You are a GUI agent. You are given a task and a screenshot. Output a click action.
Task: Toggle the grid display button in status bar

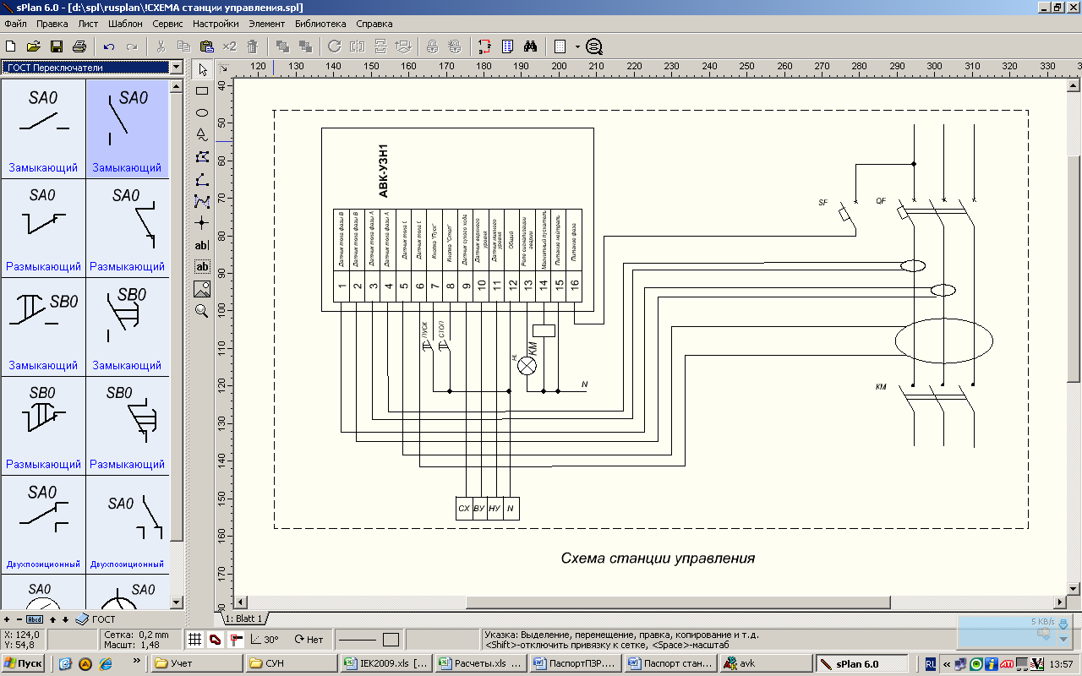click(194, 640)
